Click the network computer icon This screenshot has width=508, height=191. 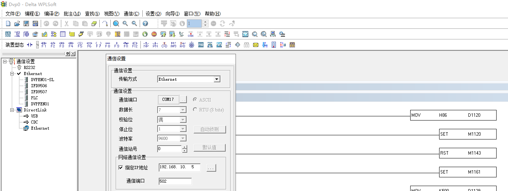273,34
